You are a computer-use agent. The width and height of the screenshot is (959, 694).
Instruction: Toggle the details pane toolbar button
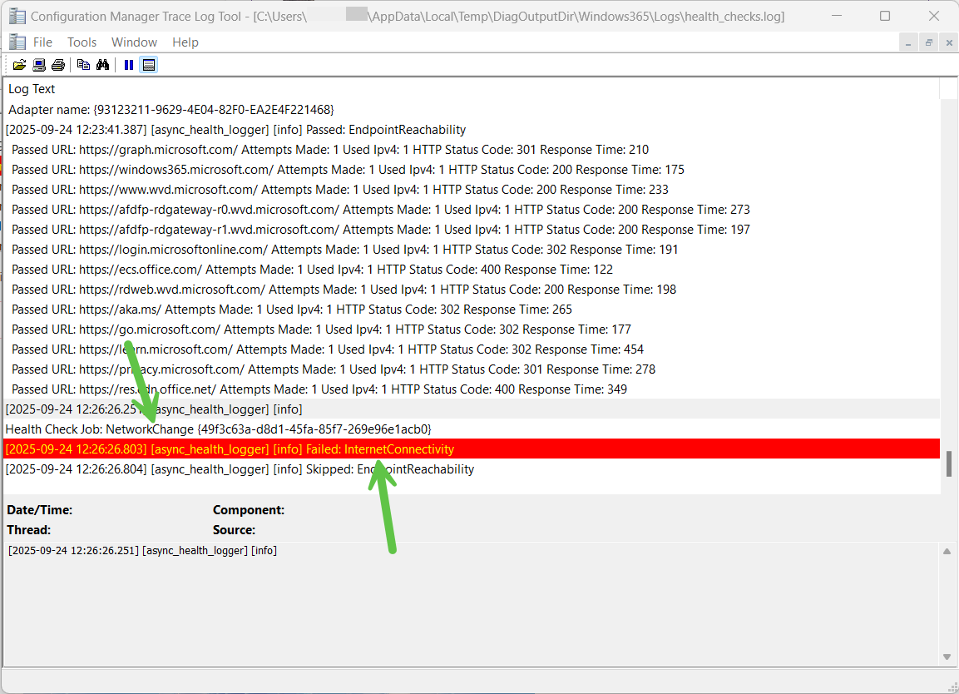149,65
